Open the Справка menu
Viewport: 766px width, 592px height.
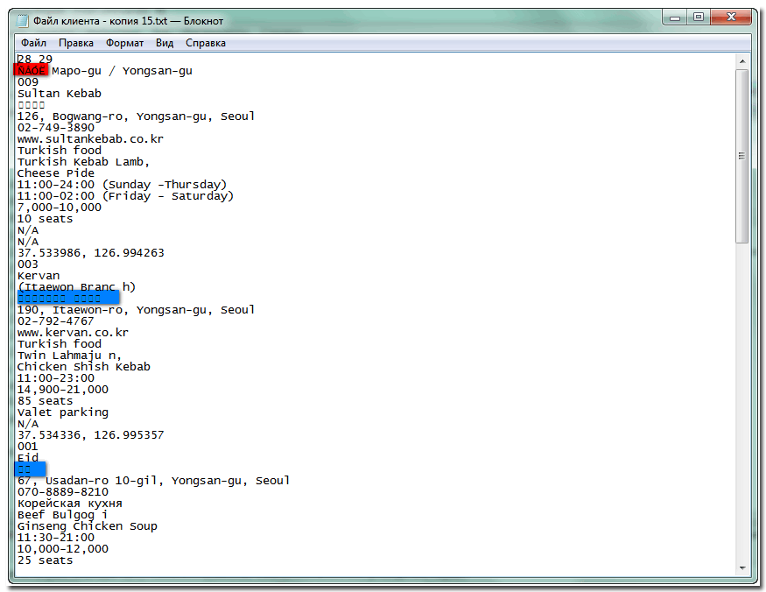coord(206,43)
